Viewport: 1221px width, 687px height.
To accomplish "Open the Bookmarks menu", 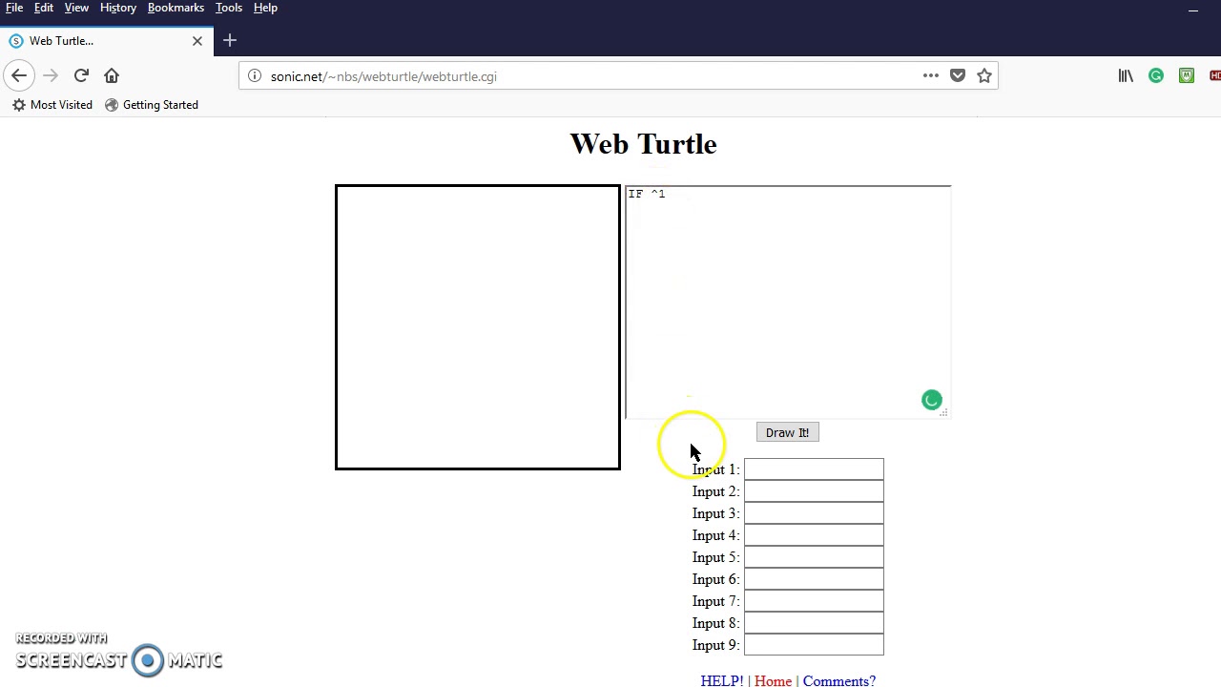I will pos(176,8).
